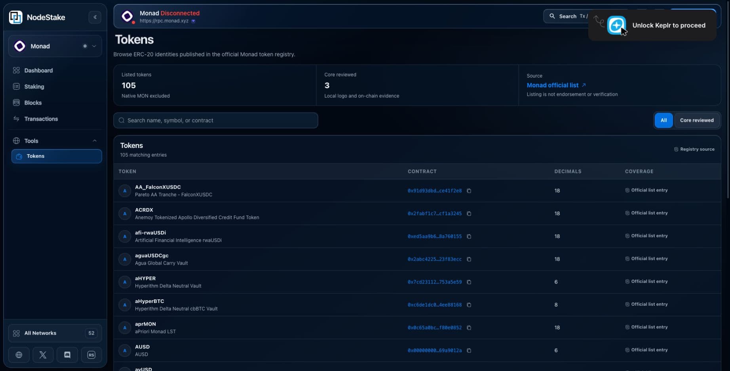Click the RS icon in sidebar footer

click(x=91, y=355)
